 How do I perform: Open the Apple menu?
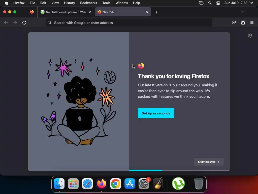(7, 3)
